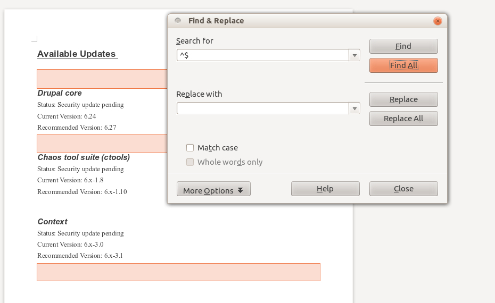Click the Find button
The image size is (495, 303).
[x=403, y=46]
